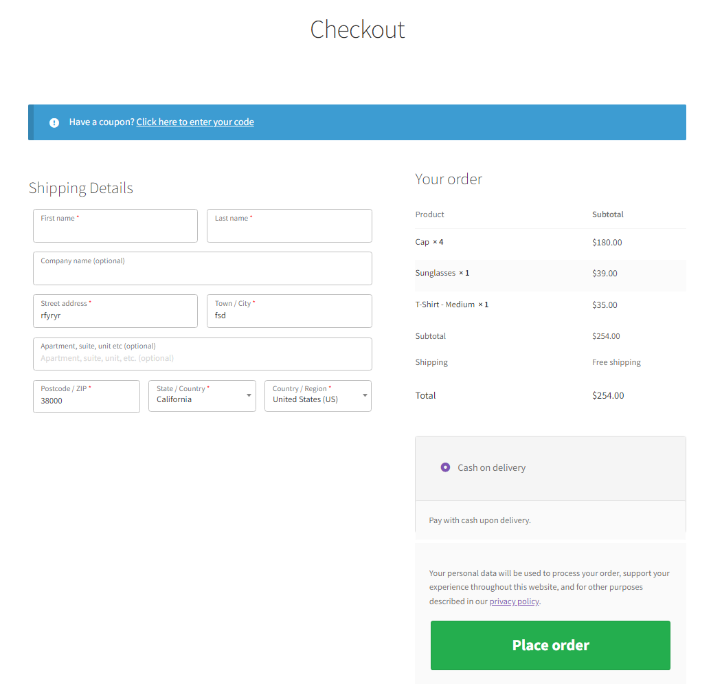Click the Country / Region dropdown arrow
Screen dimensions: 711x697
365,395
